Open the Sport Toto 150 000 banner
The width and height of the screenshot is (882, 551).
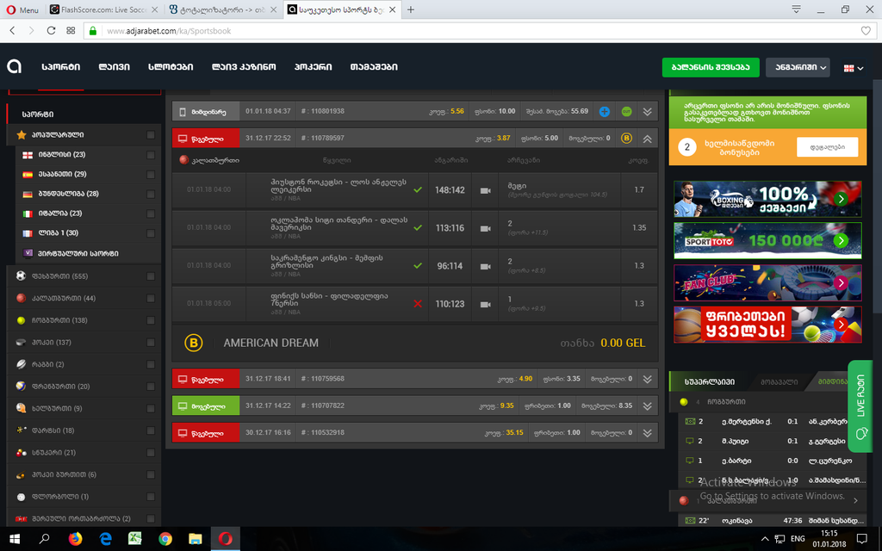[x=767, y=241]
